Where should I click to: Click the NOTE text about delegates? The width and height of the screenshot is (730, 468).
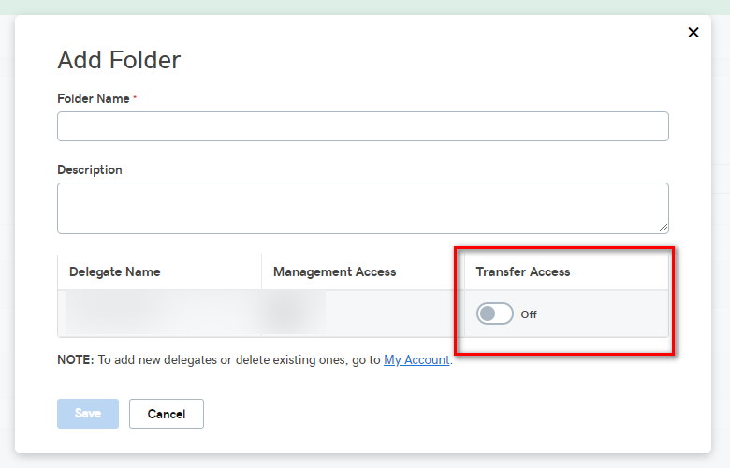(x=255, y=360)
